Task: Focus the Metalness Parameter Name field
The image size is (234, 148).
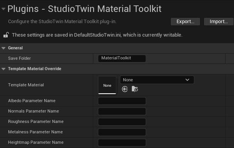Action: (x=122, y=132)
